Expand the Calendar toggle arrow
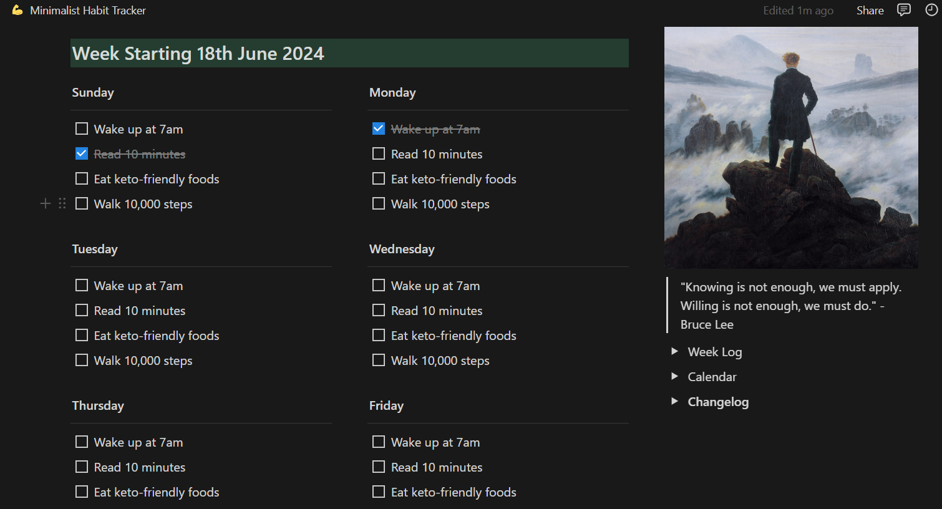 pyautogui.click(x=674, y=377)
